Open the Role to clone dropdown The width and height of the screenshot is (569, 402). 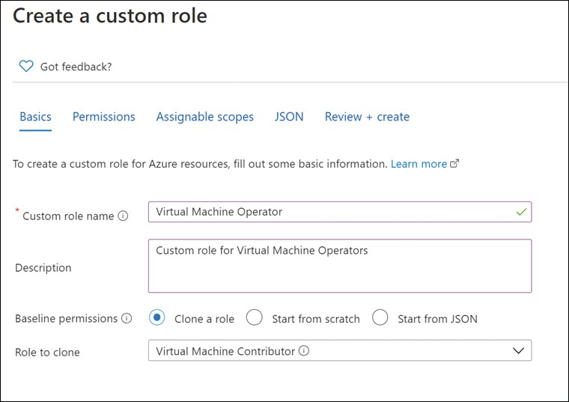pos(340,350)
